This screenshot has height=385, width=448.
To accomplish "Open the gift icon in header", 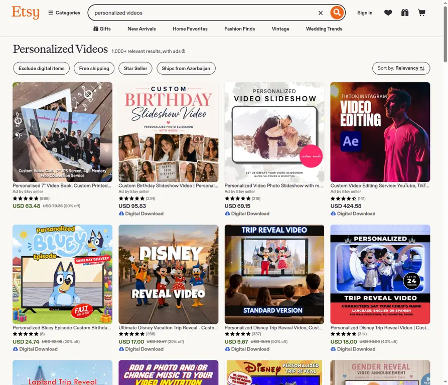I will [x=404, y=13].
